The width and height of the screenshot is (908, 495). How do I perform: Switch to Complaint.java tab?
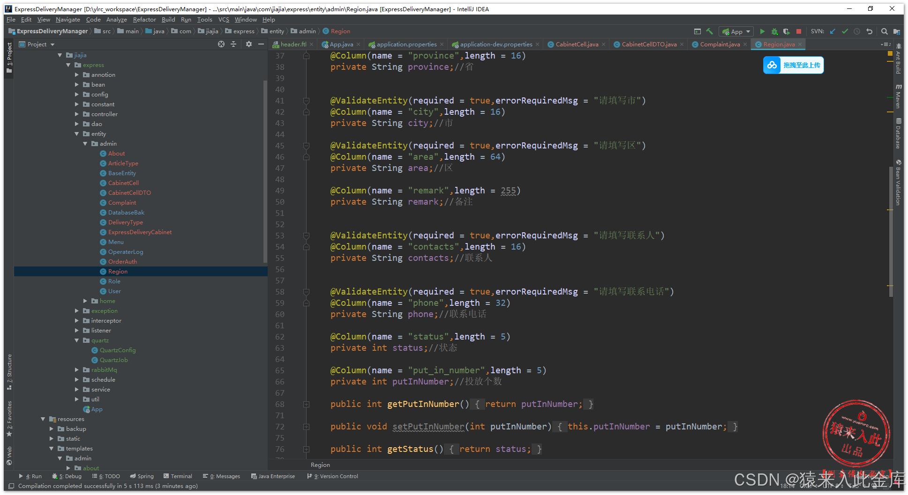(x=720, y=44)
